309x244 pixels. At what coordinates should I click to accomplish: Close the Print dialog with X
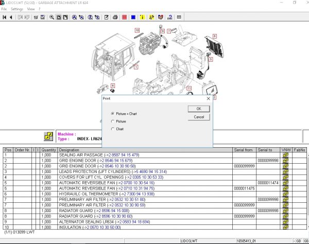coord(208,98)
